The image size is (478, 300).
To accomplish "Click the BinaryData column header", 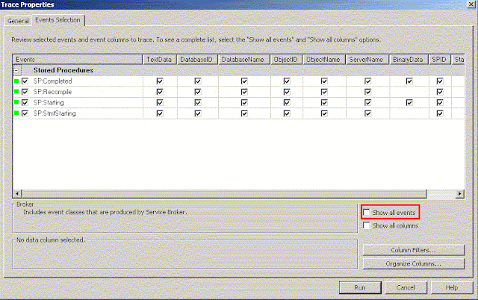I will tap(409, 60).
